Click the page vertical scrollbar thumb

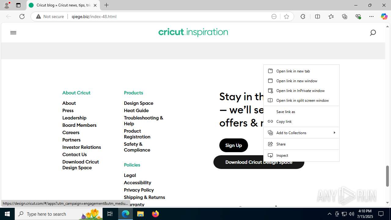point(387,176)
